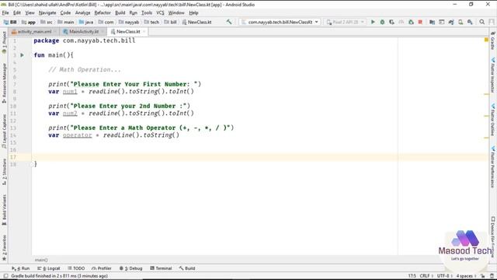Open the Tools menu
This screenshot has height=280, width=497.
[147, 12]
